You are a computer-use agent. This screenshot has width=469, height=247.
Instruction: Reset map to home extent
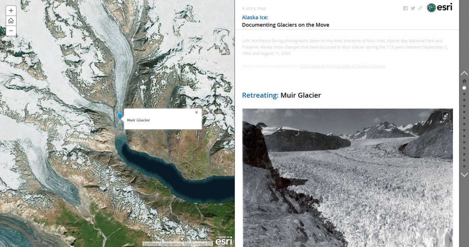point(11,21)
